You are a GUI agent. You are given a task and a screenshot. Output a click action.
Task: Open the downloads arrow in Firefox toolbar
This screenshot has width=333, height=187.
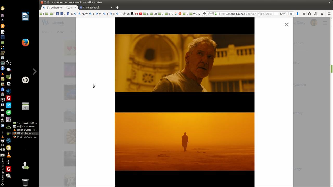(x=298, y=14)
